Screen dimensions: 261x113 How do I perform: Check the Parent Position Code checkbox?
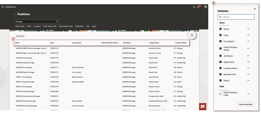(220, 94)
